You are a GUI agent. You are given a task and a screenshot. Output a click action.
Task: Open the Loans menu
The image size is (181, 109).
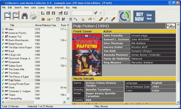coord(41,7)
